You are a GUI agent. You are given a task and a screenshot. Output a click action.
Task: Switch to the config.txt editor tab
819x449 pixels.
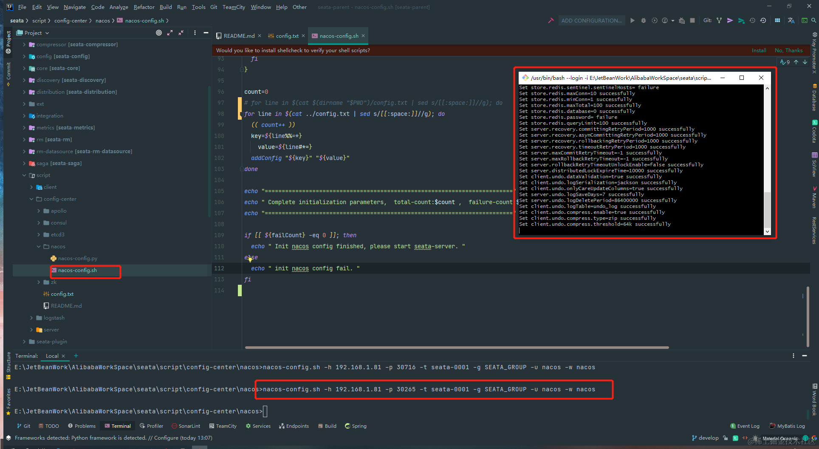coord(287,36)
